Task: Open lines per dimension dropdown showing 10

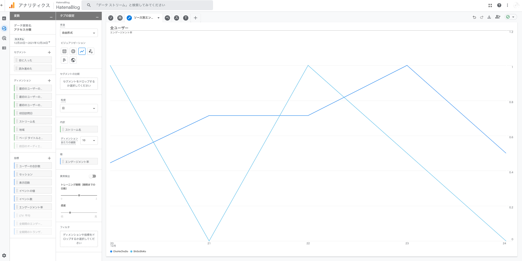Action: pyautogui.click(x=89, y=140)
